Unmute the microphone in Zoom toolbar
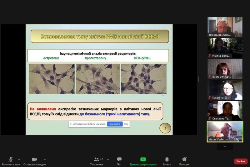This screenshot has width=250, height=167. [x=11, y=159]
